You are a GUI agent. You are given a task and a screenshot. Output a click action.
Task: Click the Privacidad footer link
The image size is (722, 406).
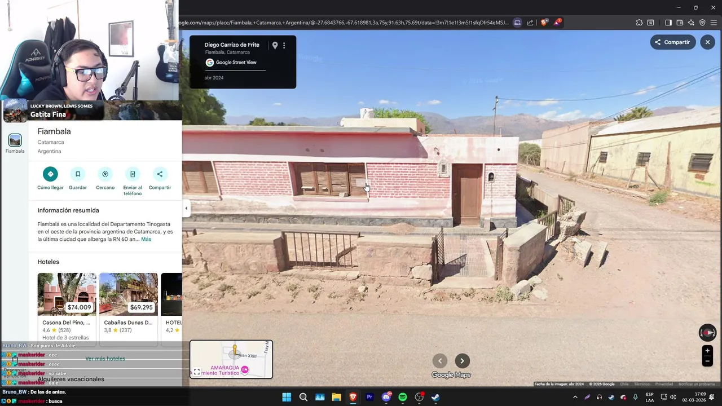[x=664, y=384]
